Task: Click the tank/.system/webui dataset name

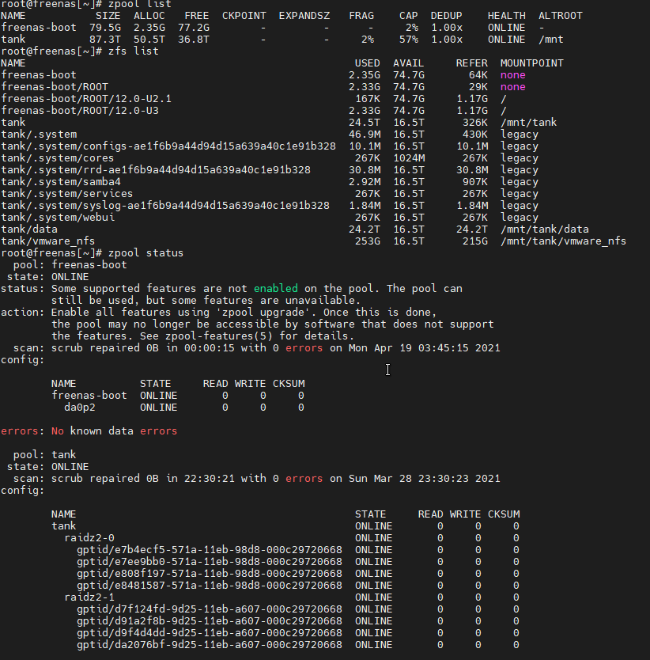Action: (58, 218)
